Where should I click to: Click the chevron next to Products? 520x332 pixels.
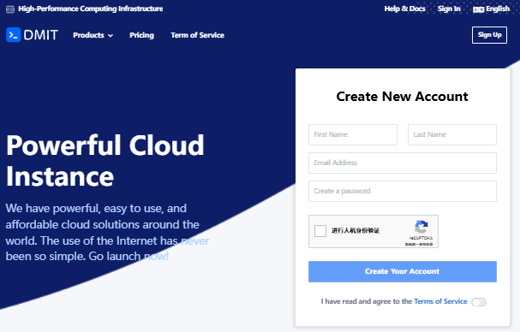point(111,35)
